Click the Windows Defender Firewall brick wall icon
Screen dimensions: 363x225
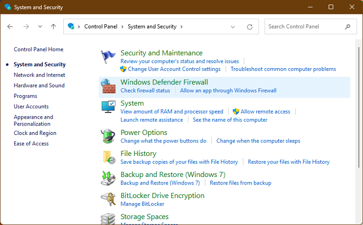pyautogui.click(x=108, y=86)
